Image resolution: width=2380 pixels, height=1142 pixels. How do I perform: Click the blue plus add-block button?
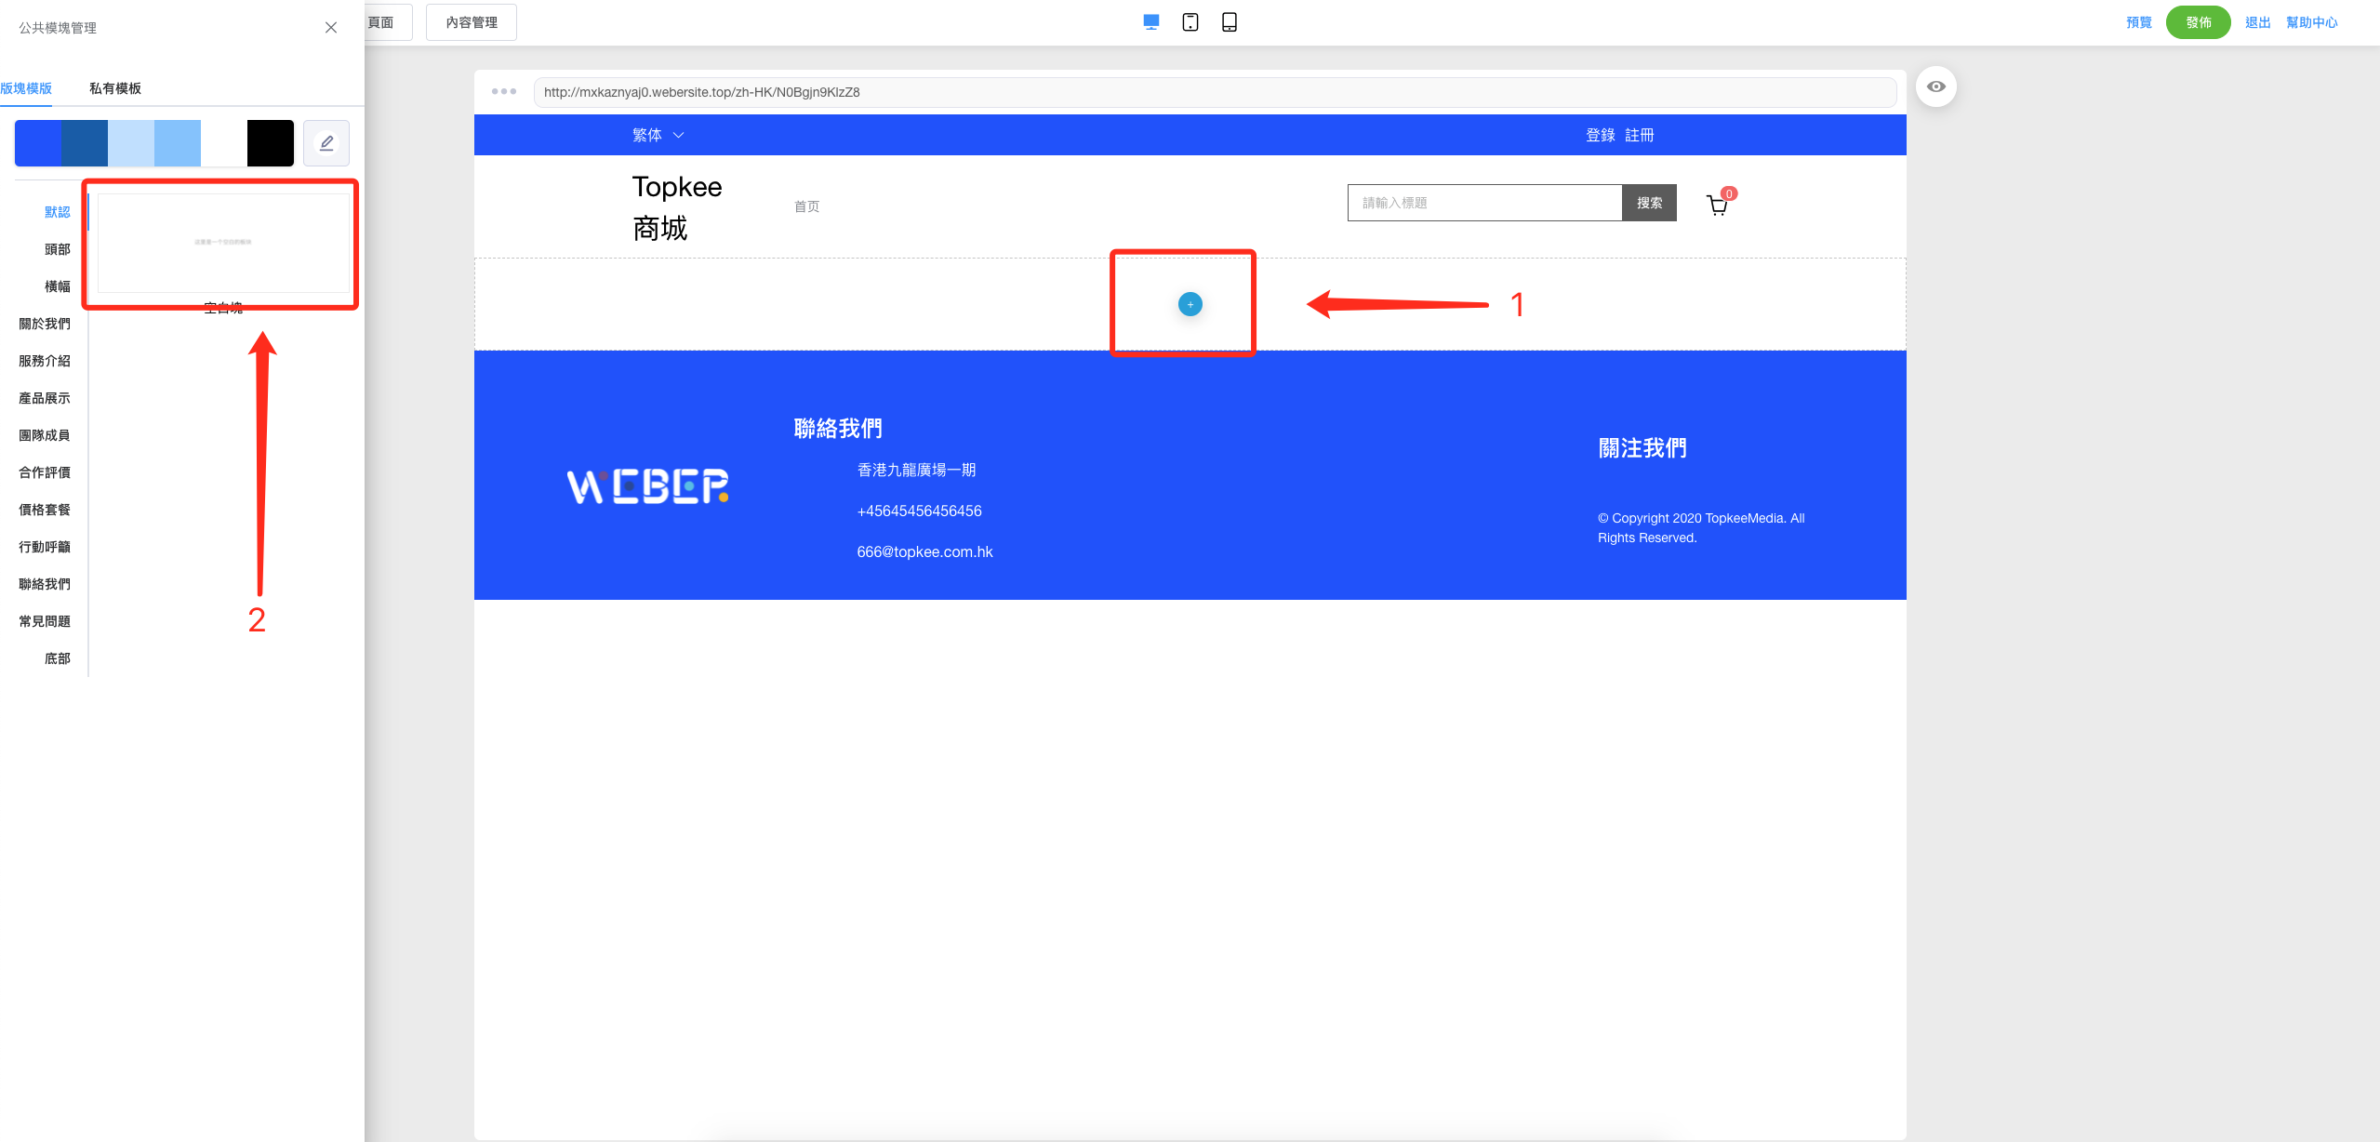(1190, 304)
